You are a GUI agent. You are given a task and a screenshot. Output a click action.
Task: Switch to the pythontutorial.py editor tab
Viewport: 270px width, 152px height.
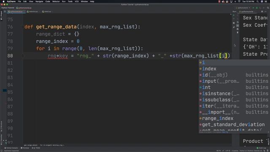[16, 11]
